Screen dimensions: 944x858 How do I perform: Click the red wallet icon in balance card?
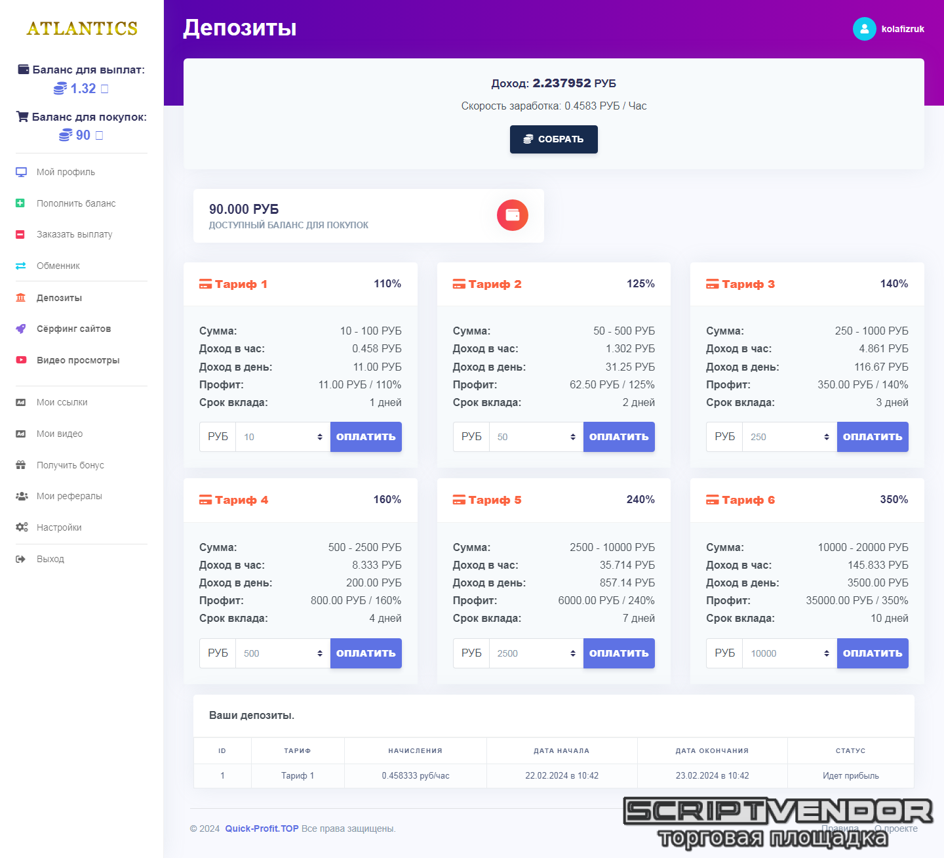pyautogui.click(x=512, y=215)
